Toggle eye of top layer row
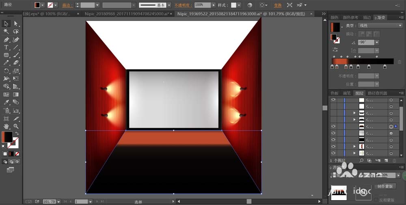This screenshot has height=205, width=406. click(333, 99)
